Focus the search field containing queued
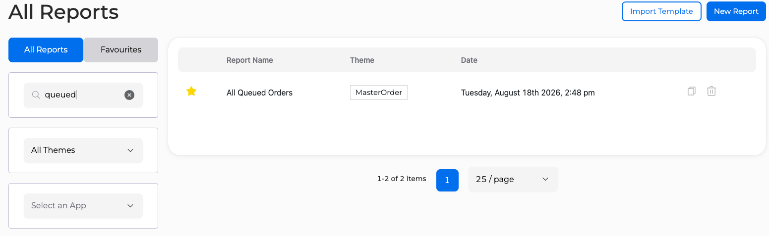Viewport: 769px width, 236px height. [x=83, y=95]
